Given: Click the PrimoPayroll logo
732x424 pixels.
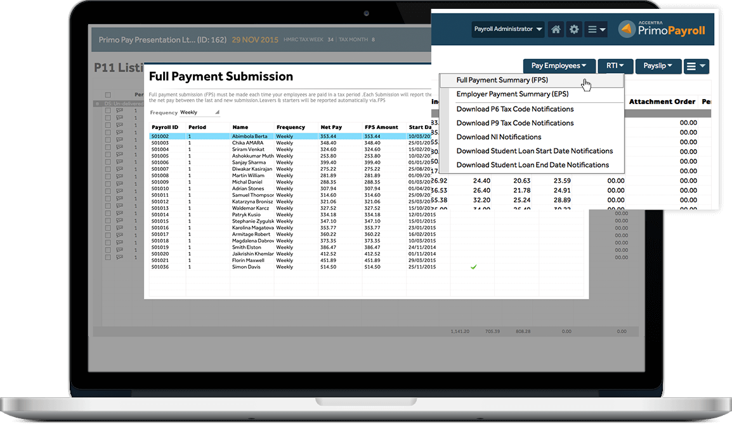Looking at the screenshot, I should [662, 29].
